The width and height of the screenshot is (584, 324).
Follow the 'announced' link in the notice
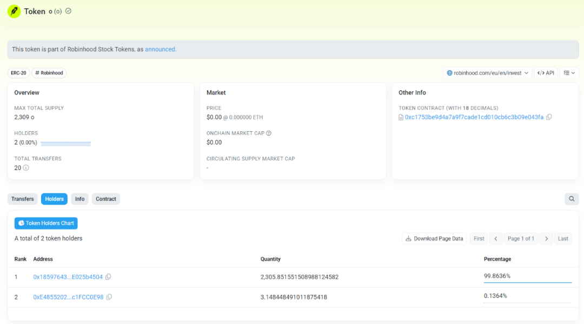tap(160, 49)
